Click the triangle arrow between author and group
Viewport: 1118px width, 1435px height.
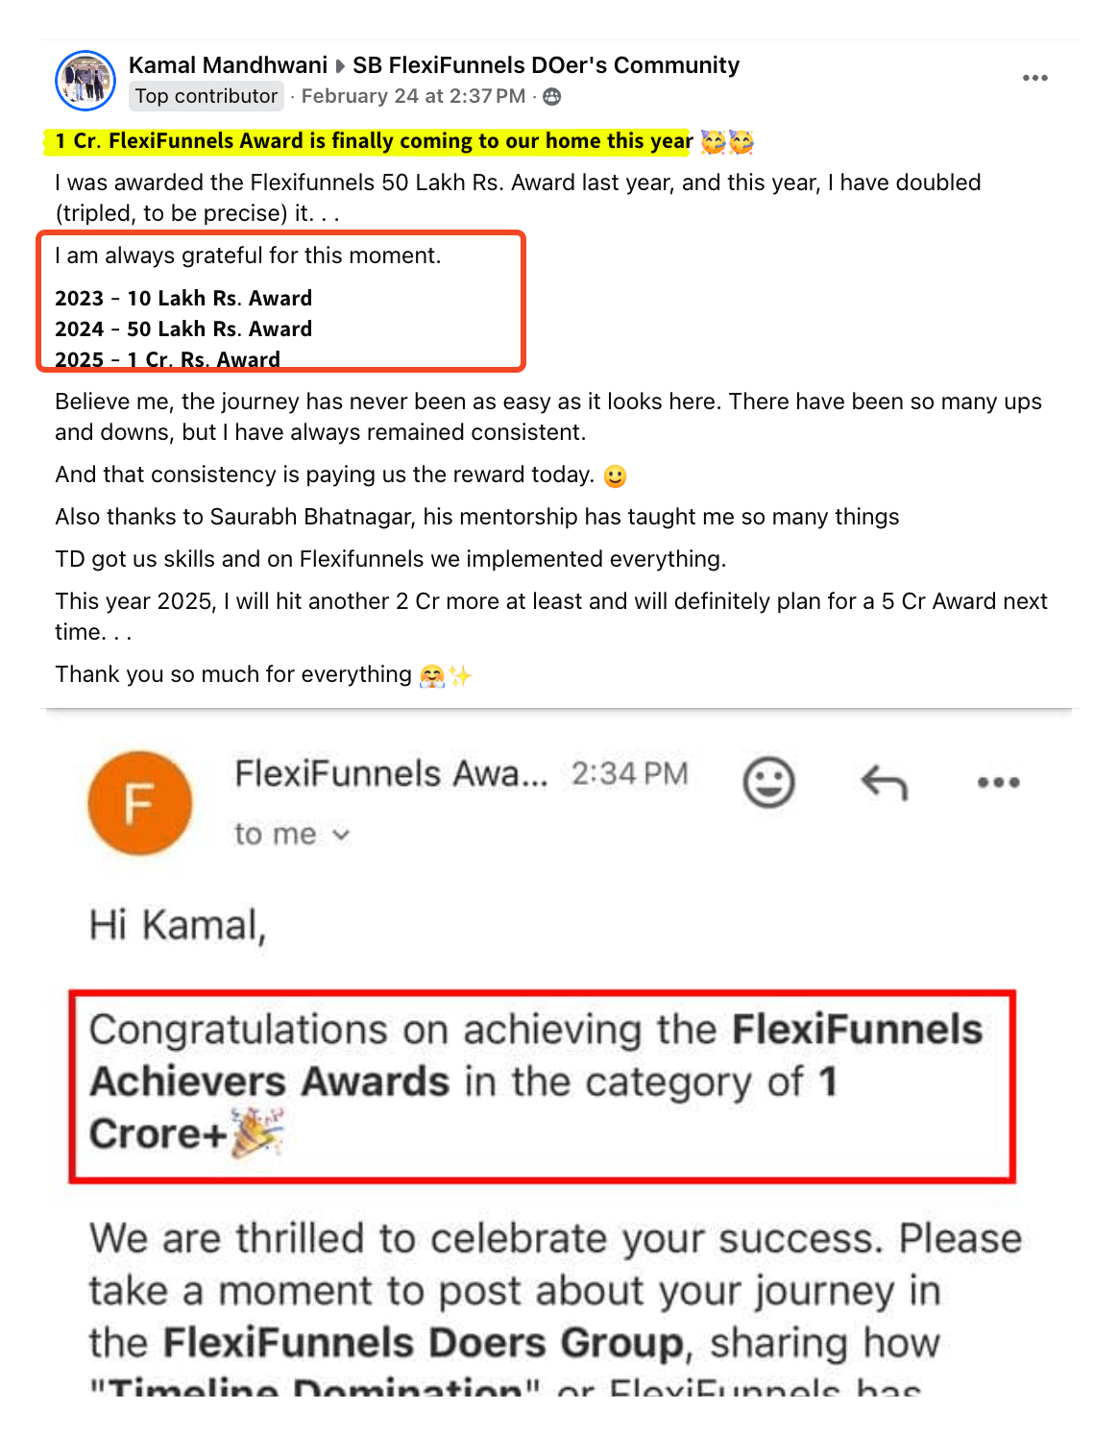point(340,66)
